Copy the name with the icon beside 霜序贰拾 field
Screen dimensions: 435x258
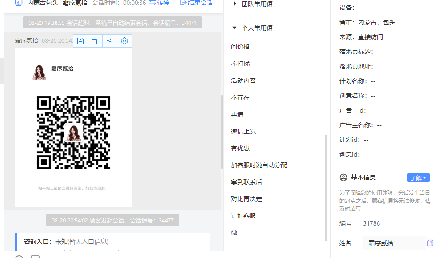pyautogui.click(x=430, y=243)
